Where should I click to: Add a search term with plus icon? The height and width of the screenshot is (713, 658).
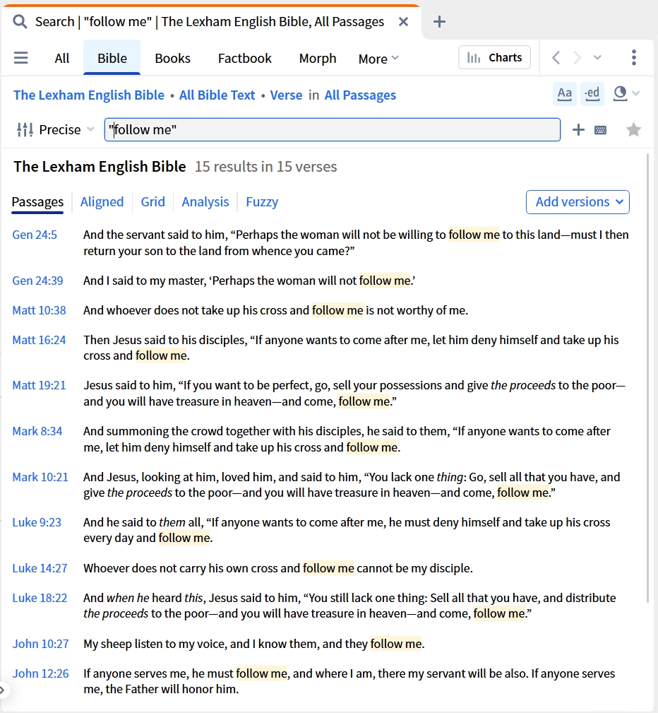click(x=578, y=129)
